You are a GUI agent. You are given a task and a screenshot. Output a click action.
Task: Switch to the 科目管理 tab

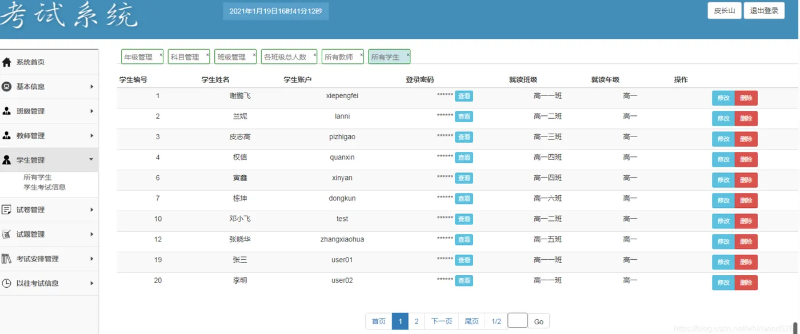tap(189, 57)
